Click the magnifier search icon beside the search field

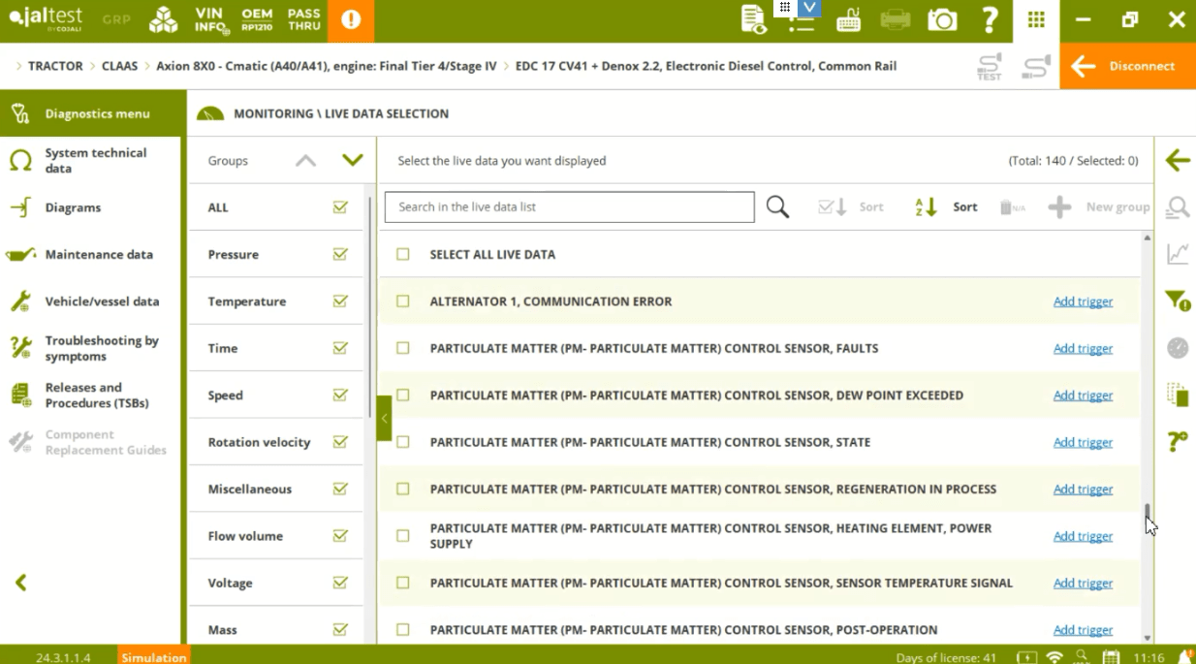point(777,206)
